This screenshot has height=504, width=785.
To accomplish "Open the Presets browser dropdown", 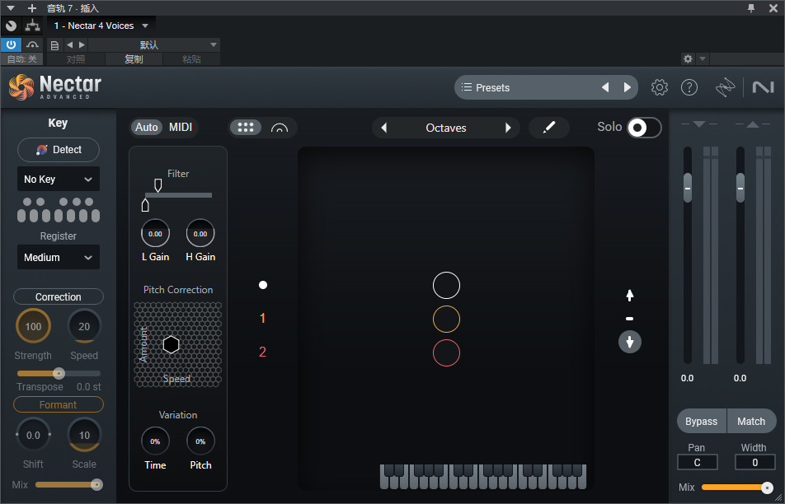I will pos(546,87).
